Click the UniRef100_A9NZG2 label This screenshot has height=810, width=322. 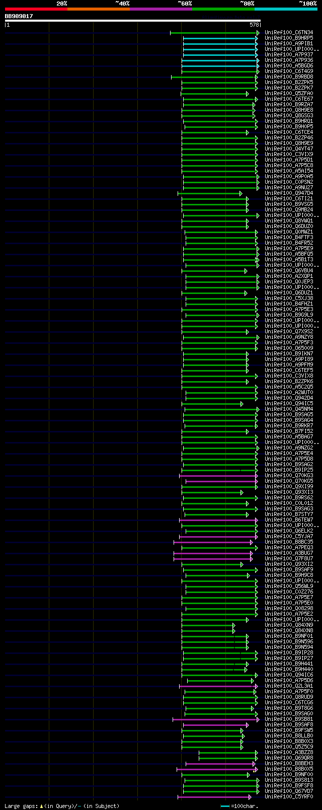[289, 448]
